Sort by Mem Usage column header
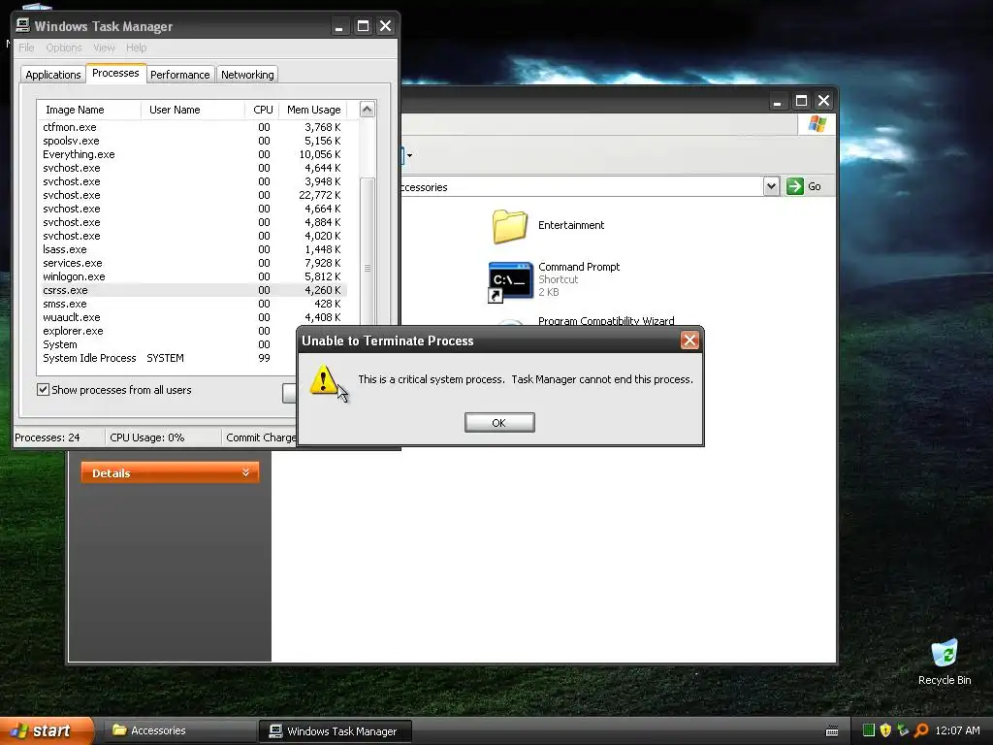Viewport: 993px width, 745px height. tap(313, 110)
